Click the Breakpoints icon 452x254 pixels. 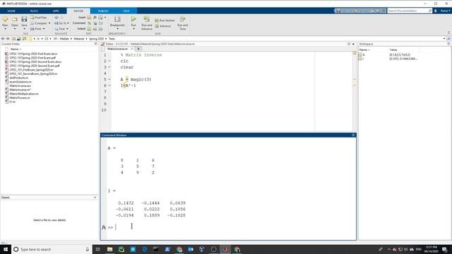point(117,19)
